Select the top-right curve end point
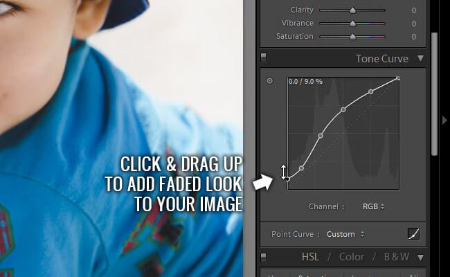Image resolution: width=450 pixels, height=277 pixels. (398, 78)
